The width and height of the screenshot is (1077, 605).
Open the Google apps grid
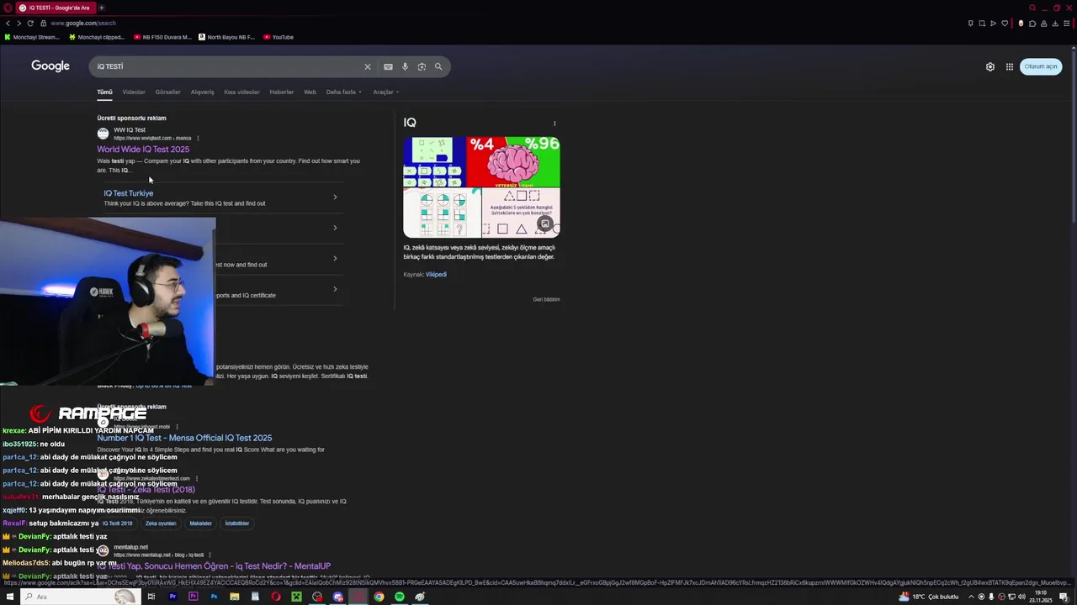click(1010, 66)
